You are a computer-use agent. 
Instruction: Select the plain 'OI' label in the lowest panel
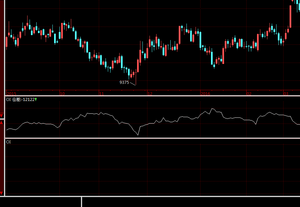point(8,142)
